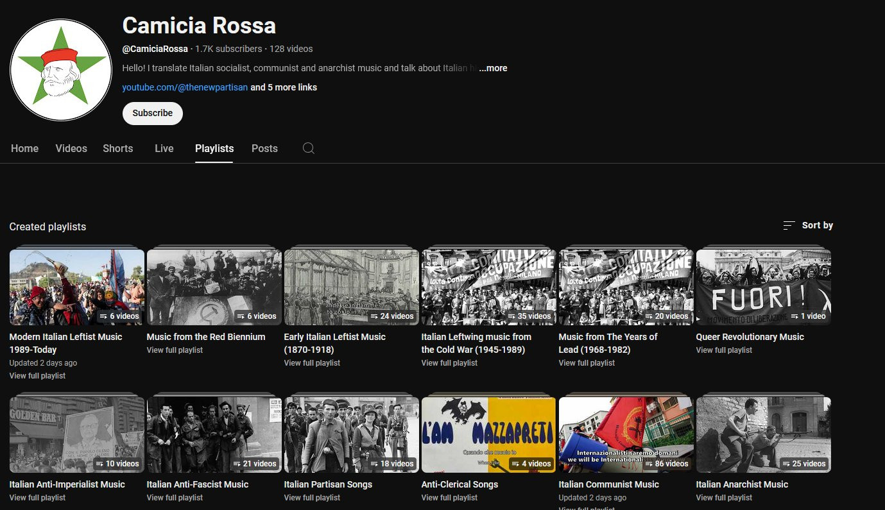Click the Sort by lines icon
This screenshot has width=885, height=510.
click(789, 225)
